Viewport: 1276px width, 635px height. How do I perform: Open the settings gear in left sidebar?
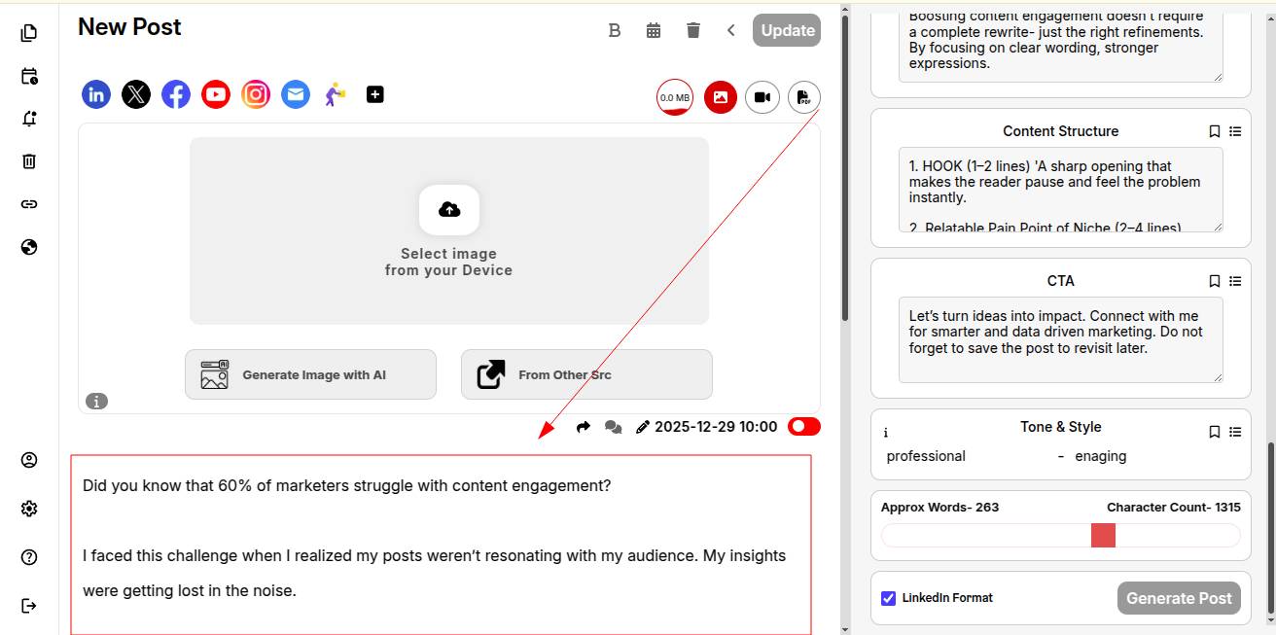[x=29, y=509]
